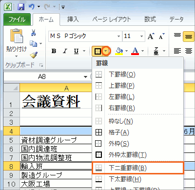Toggle italic formatting I
The image size is (195, 190).
[65, 51]
